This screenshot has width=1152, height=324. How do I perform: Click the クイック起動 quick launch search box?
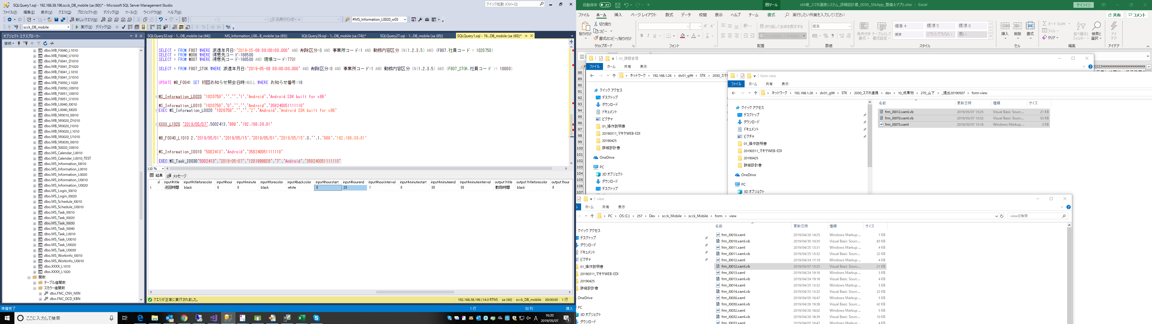coord(514,4)
